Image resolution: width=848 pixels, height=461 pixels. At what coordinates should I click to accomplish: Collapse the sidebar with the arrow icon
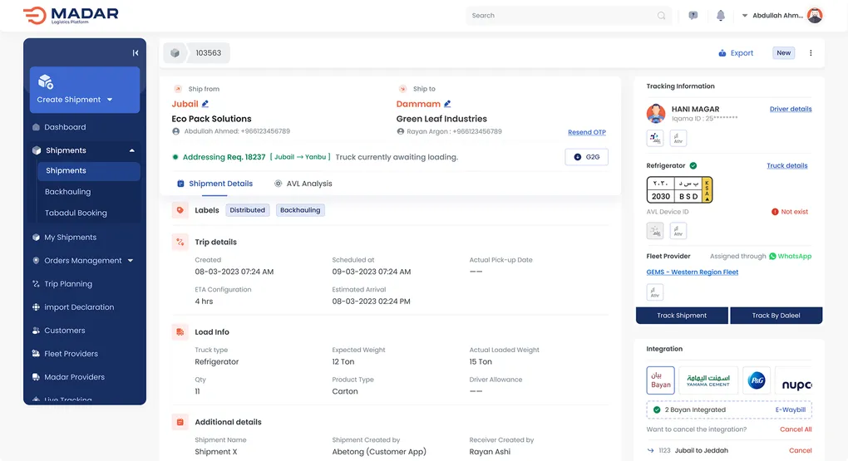(x=136, y=53)
